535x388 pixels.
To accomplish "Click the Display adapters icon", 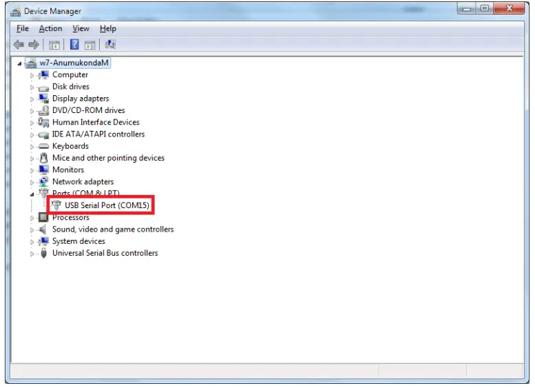I will pyautogui.click(x=43, y=99).
